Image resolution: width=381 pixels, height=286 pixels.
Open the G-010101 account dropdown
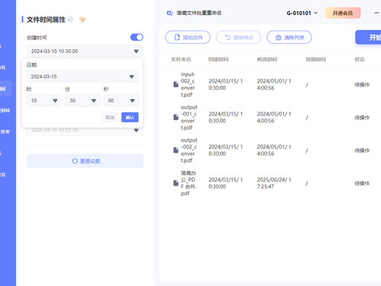[302, 13]
